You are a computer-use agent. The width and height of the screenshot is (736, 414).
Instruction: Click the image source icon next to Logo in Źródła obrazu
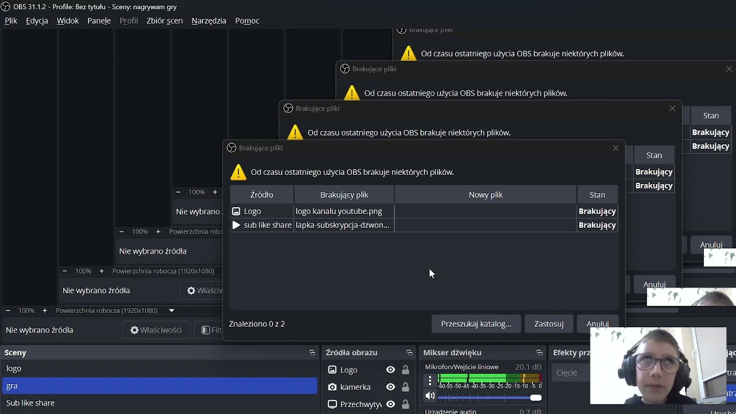click(332, 370)
